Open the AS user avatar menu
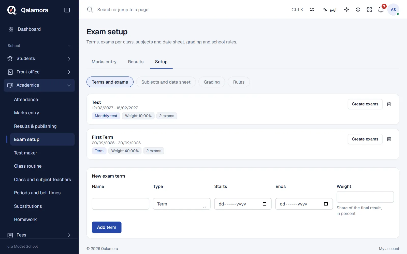The image size is (407, 254). (x=393, y=10)
